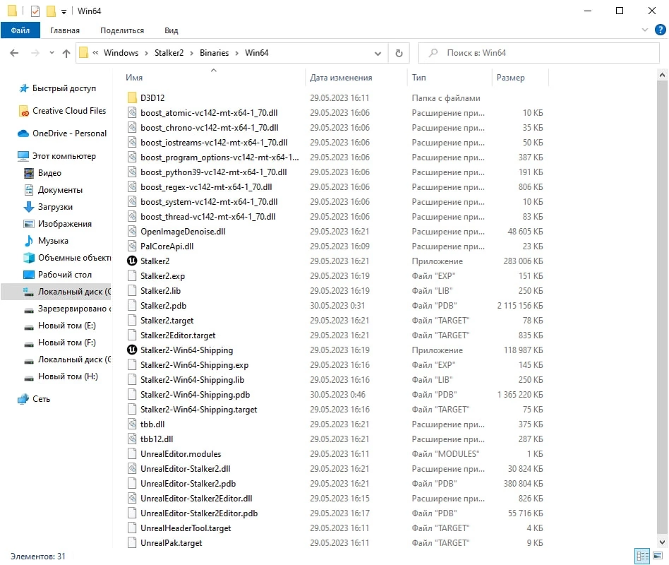Sort by the Имя column header
The width and height of the screenshot is (669, 565).
(134, 78)
